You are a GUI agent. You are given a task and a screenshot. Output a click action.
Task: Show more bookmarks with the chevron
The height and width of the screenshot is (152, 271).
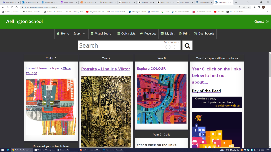(x=268, y=12)
